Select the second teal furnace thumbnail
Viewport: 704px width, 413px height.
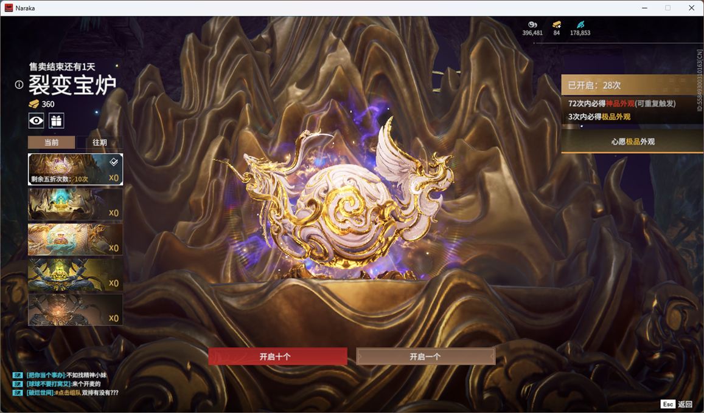(75, 204)
